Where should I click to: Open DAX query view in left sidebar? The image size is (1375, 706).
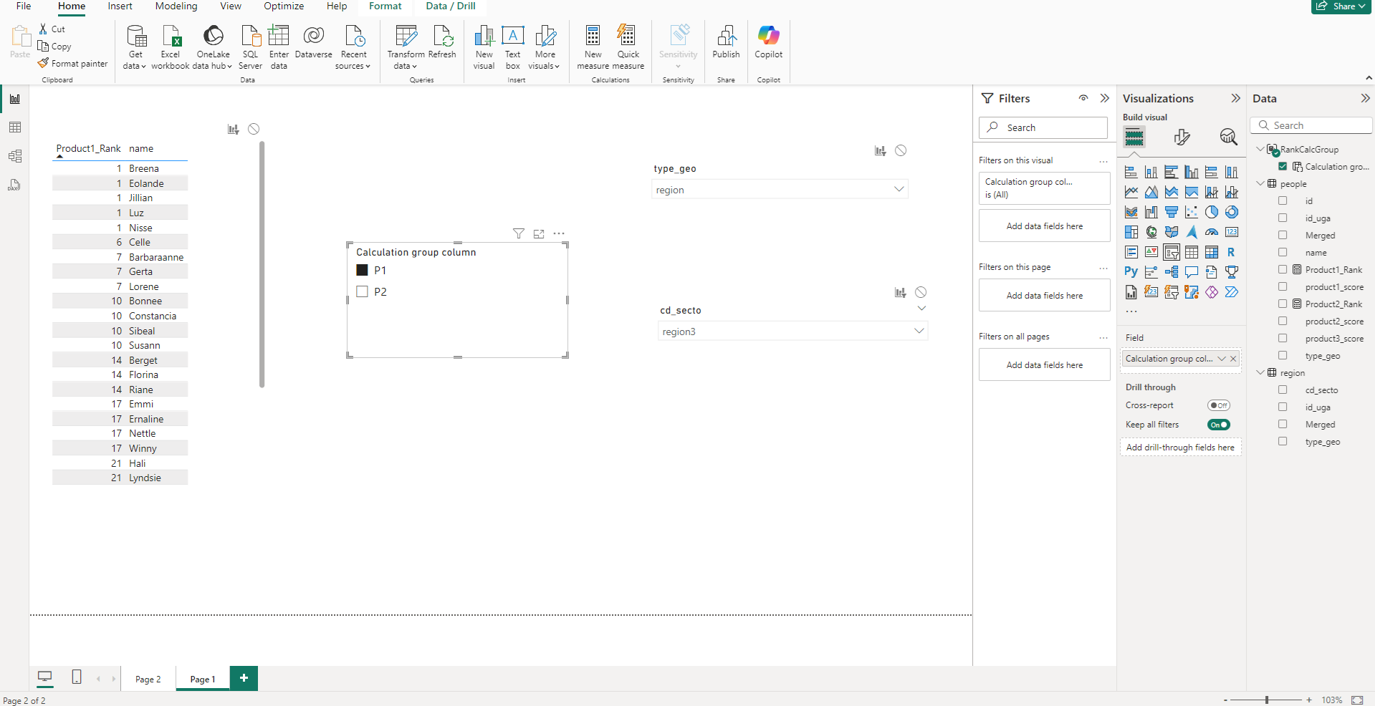pos(14,185)
